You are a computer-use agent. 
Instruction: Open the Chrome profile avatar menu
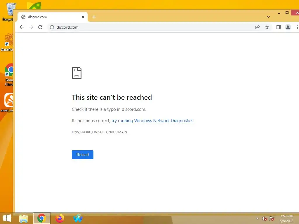(x=288, y=27)
